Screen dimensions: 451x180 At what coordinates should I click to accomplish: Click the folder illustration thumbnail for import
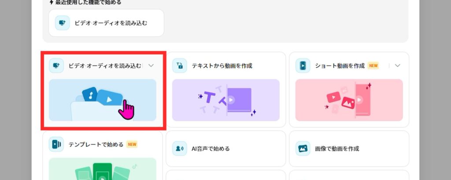(x=103, y=100)
